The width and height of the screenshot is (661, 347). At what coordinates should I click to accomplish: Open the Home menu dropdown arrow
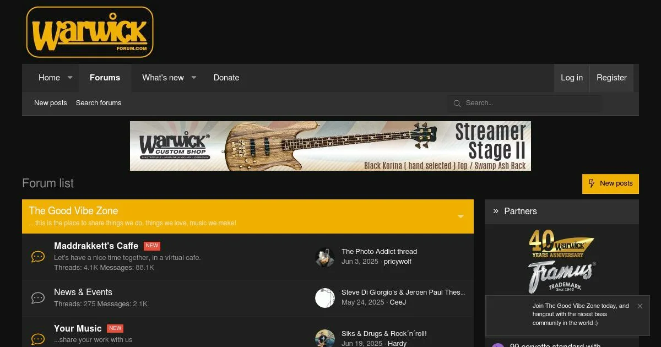pyautogui.click(x=70, y=78)
